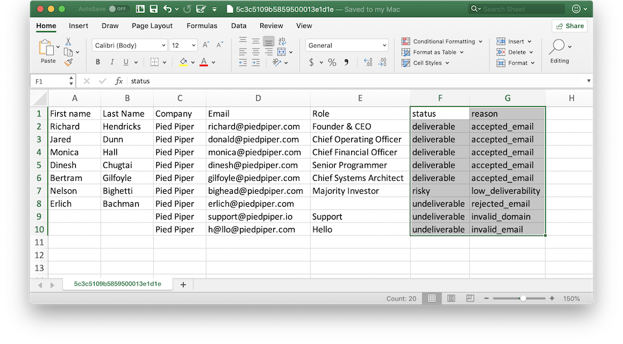Increase indent in the alignment group
623x344 pixels.
click(x=256, y=62)
